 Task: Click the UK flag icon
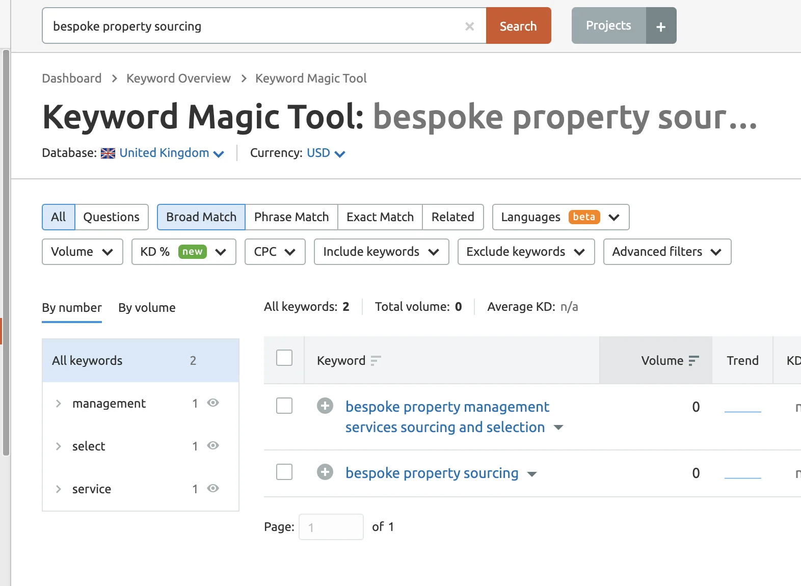coord(108,153)
